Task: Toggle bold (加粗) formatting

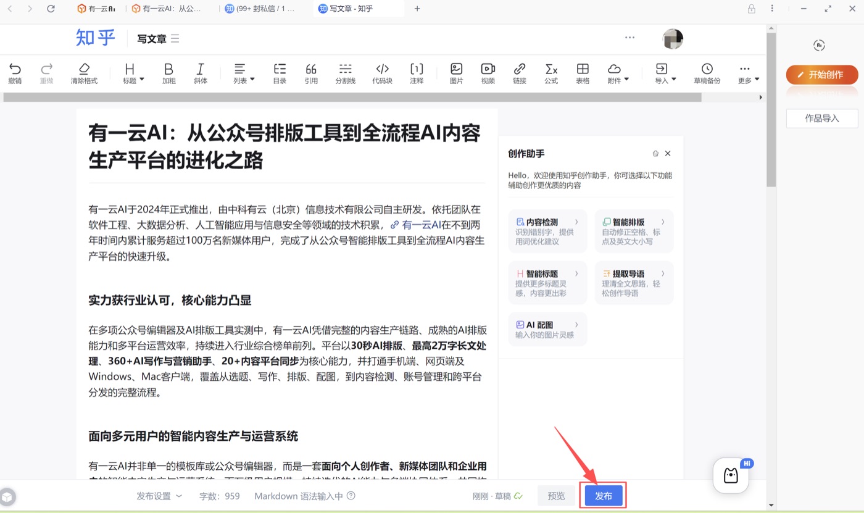Action: tap(168, 73)
